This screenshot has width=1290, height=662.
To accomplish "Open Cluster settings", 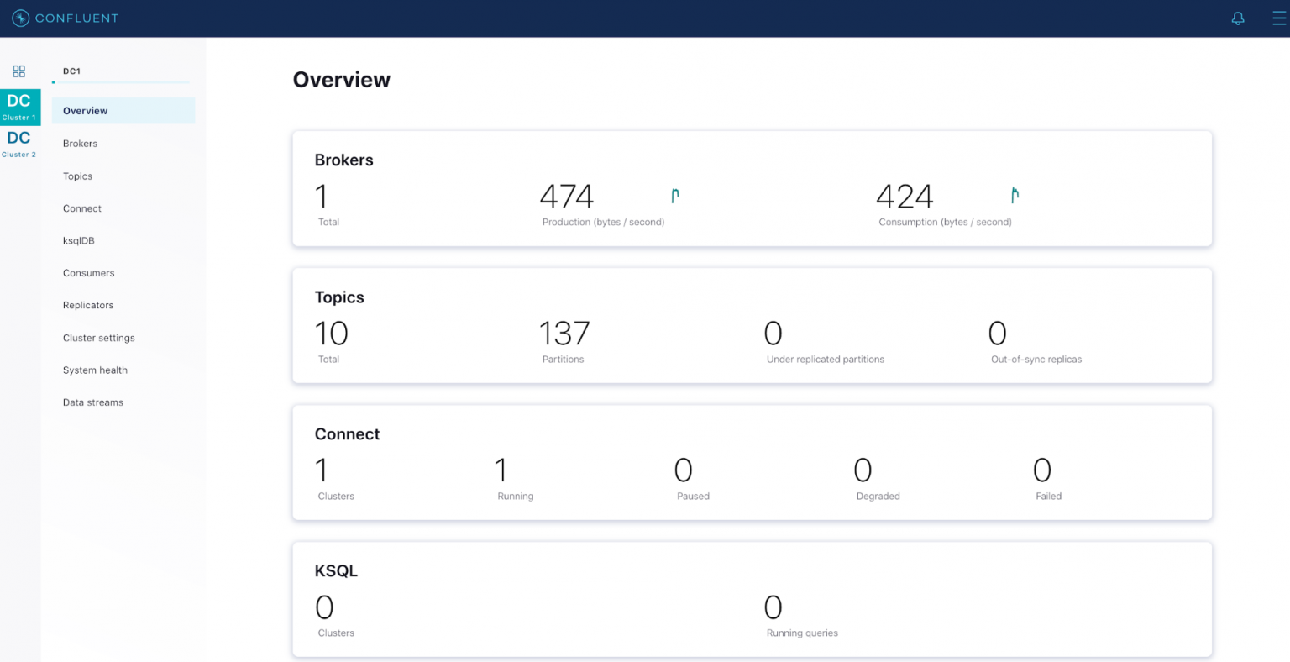I will point(98,338).
